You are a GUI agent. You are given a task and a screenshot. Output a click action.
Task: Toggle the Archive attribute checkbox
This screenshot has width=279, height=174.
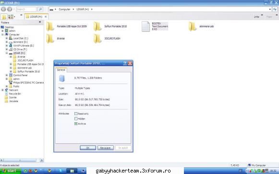pos(76,124)
